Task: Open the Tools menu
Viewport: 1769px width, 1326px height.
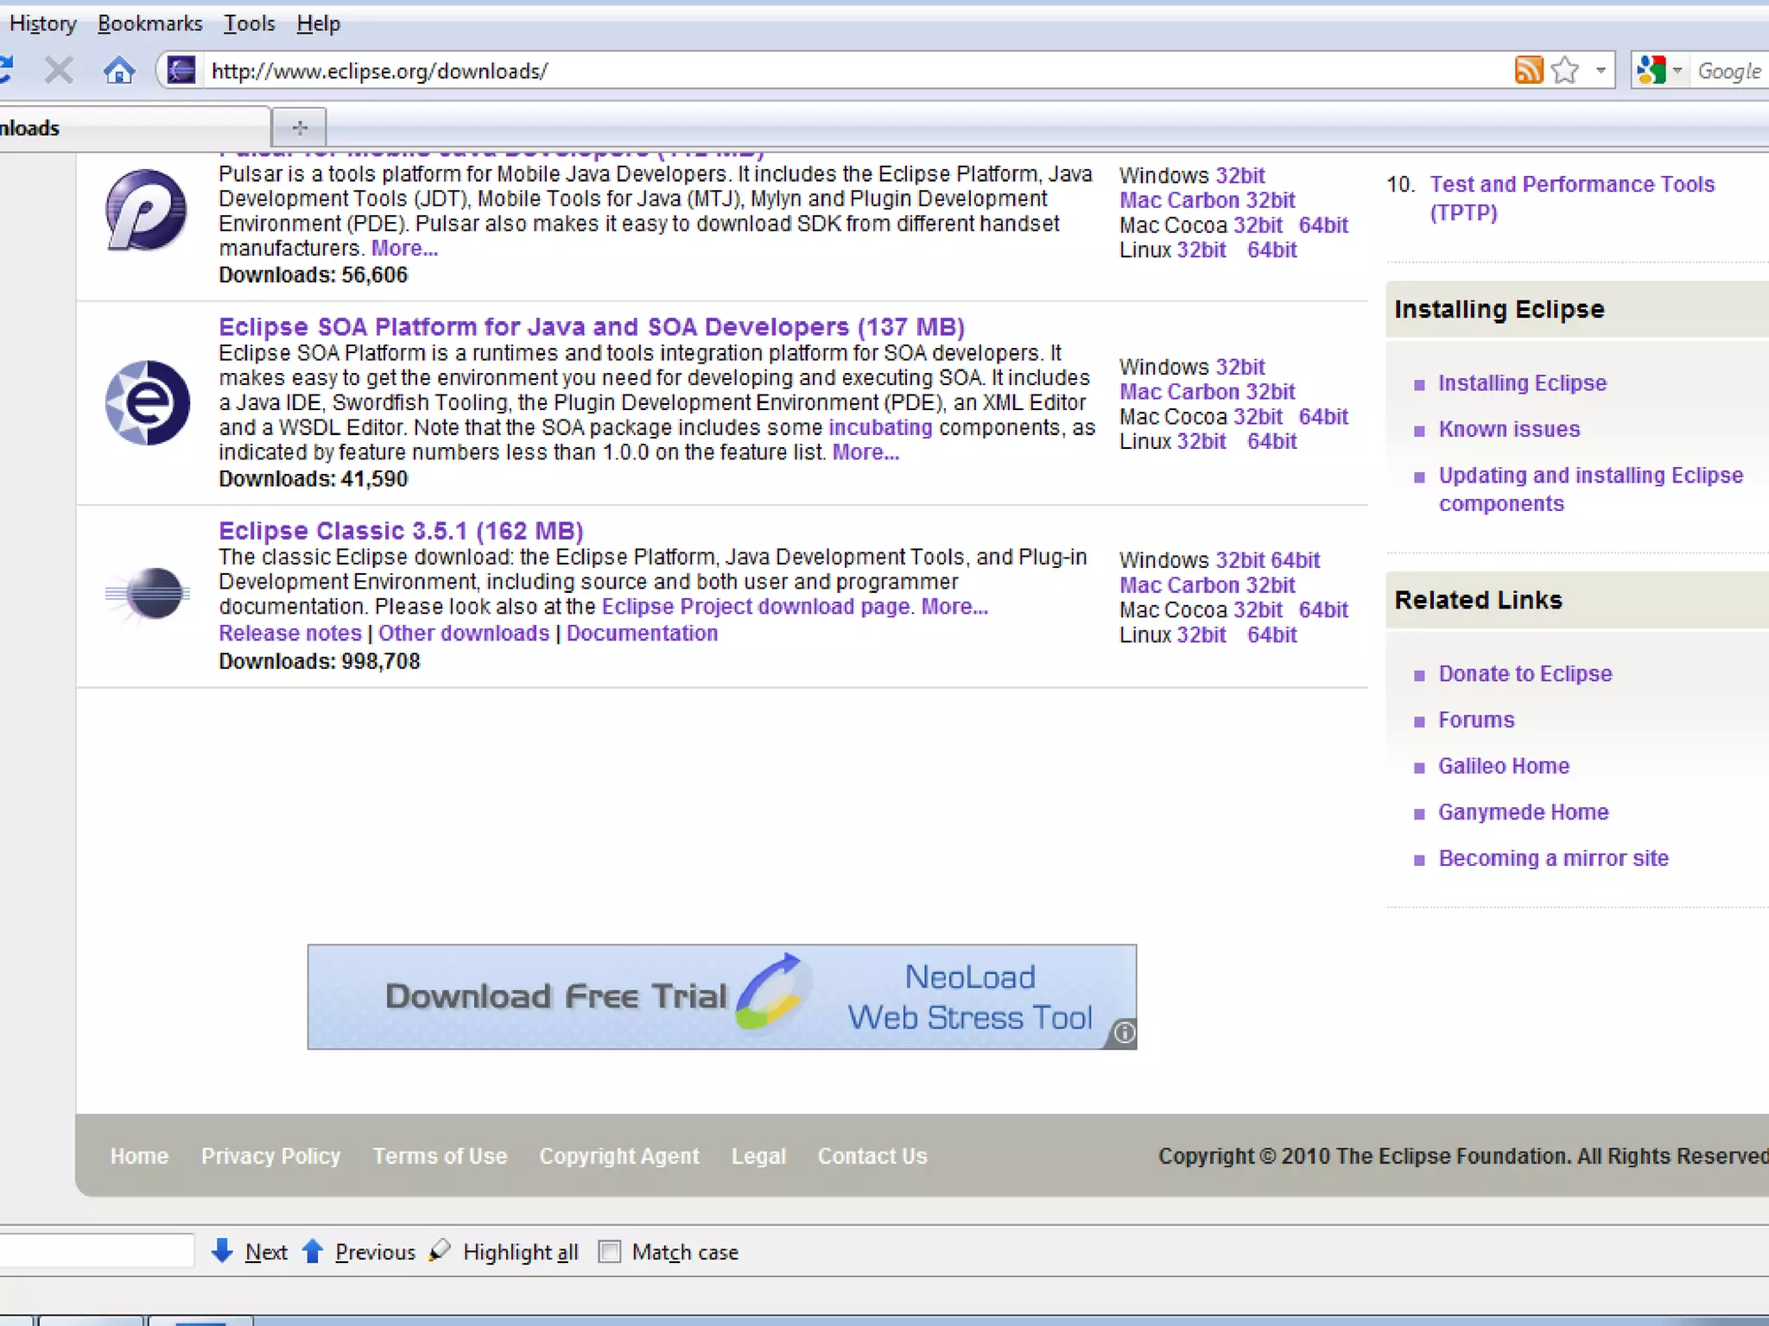Action: pos(249,23)
